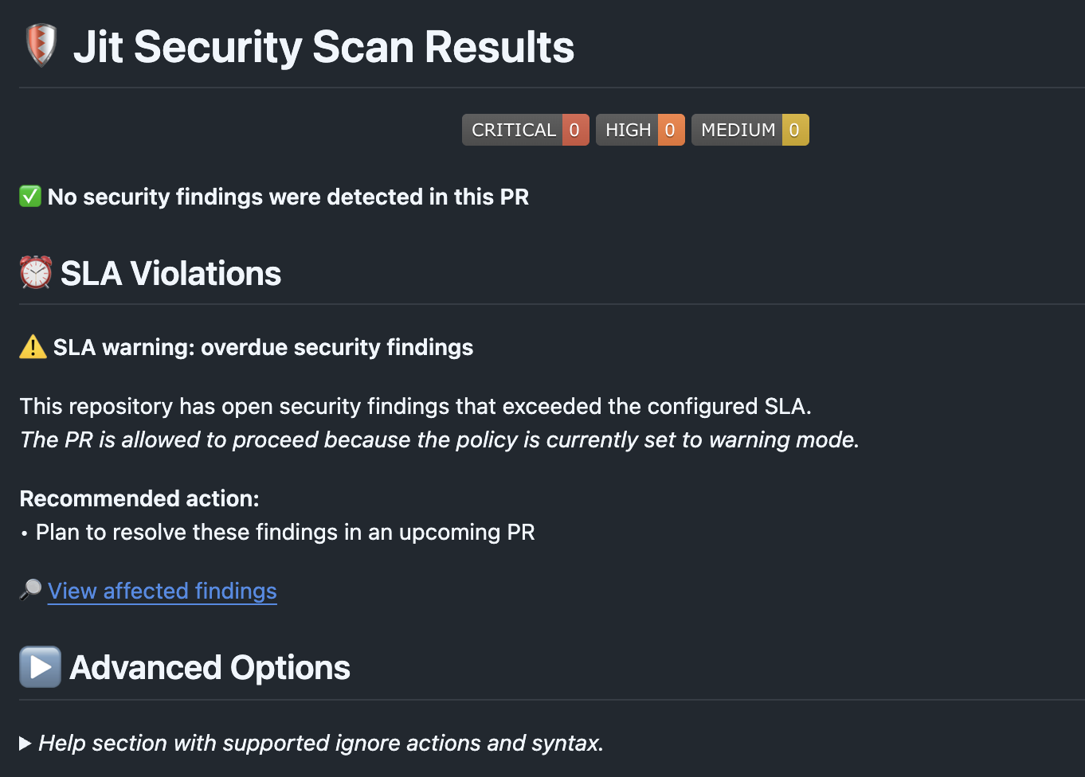Click the orange high count number
1085x777 pixels.
tap(670, 130)
